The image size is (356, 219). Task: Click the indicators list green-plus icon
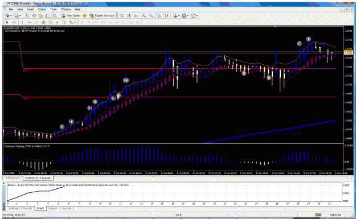pos(175,15)
